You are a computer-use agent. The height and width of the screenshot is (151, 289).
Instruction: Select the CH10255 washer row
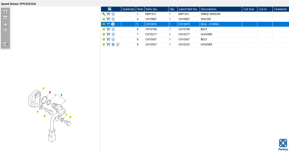pyautogui.click(x=188, y=45)
